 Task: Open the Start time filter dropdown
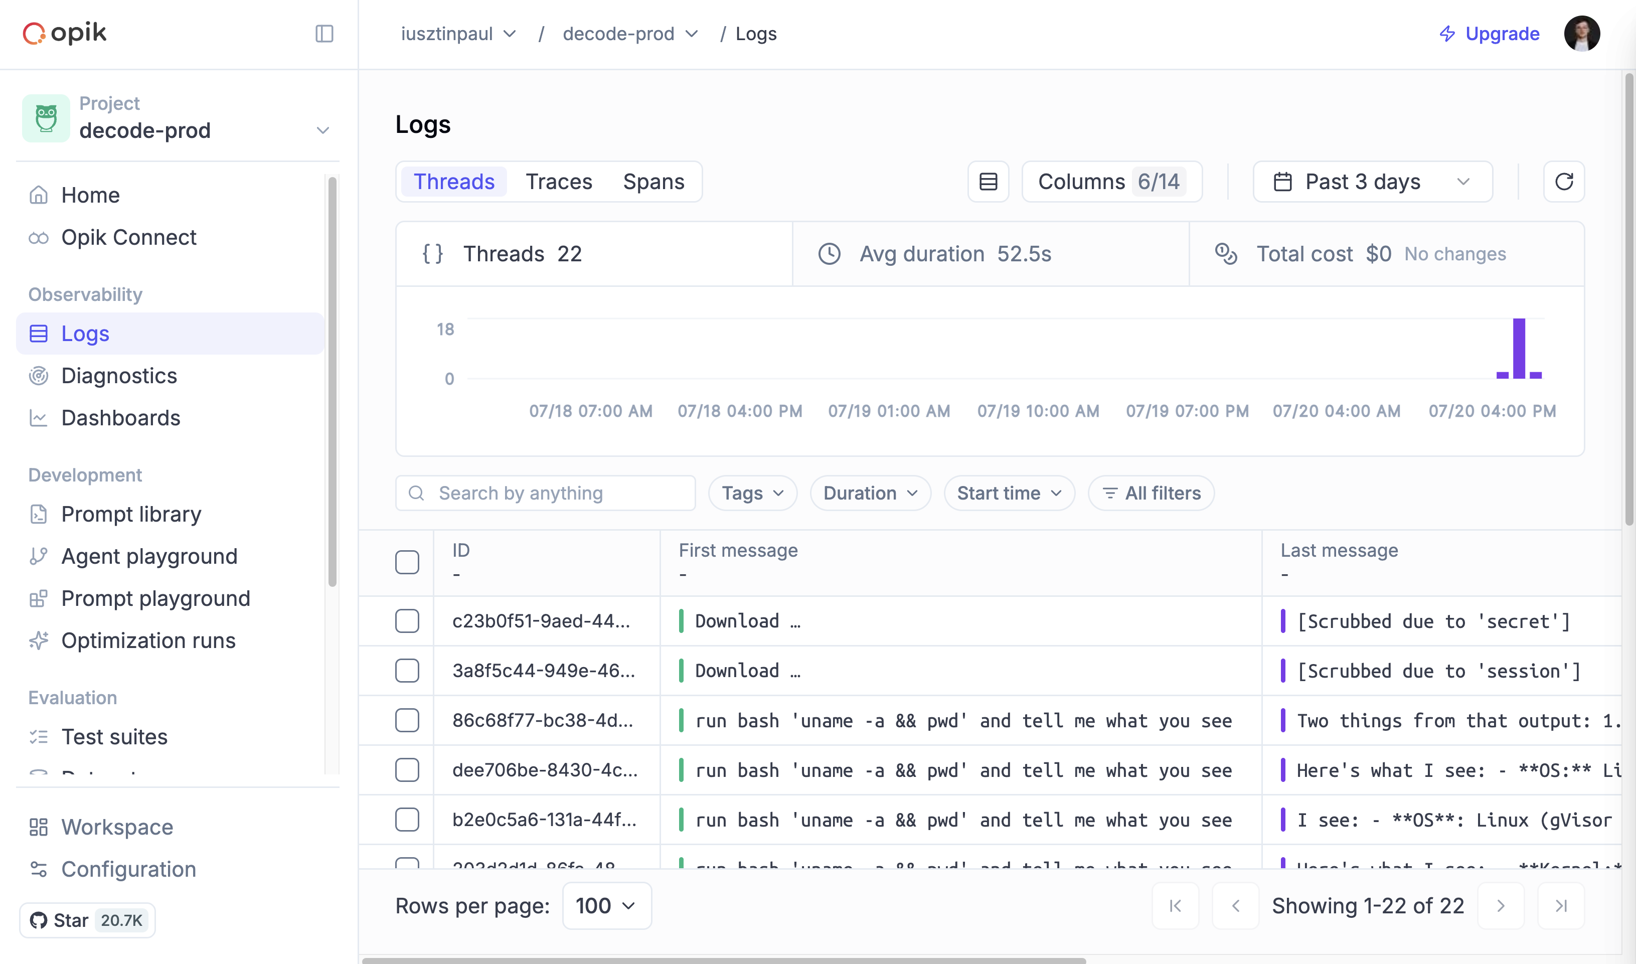pyautogui.click(x=1009, y=493)
